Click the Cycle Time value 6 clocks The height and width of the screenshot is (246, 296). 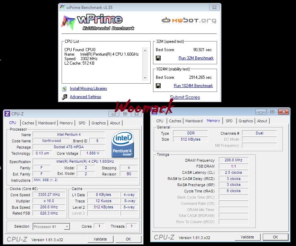click(234, 191)
